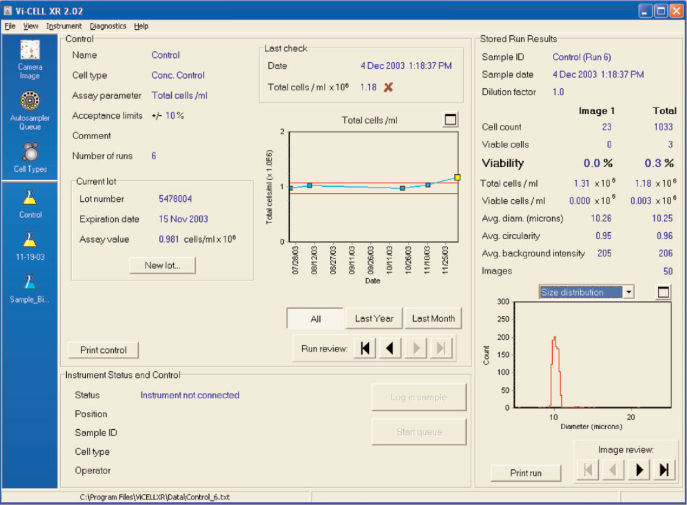Open the View menu
The image size is (687, 505).
point(30,26)
